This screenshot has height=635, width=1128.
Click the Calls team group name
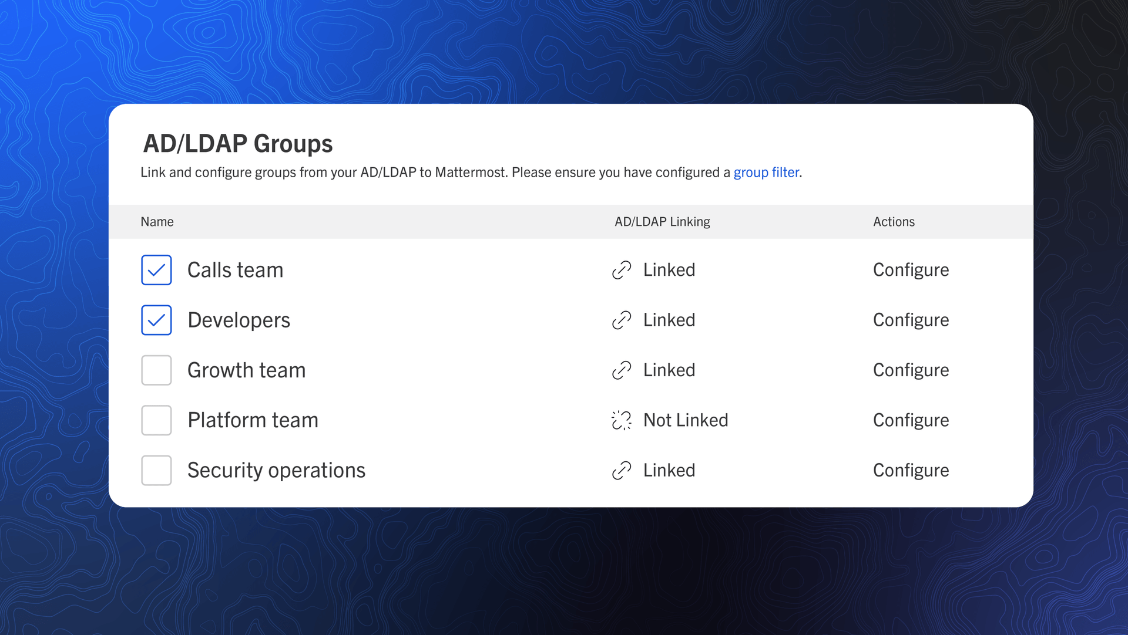coord(235,270)
